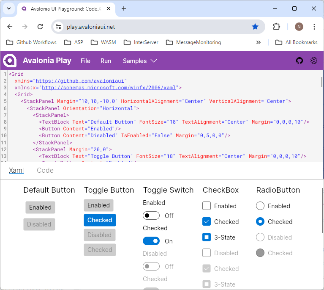The image size is (324, 290).
Task: Click the Default Button heading
Action: pyautogui.click(x=49, y=190)
